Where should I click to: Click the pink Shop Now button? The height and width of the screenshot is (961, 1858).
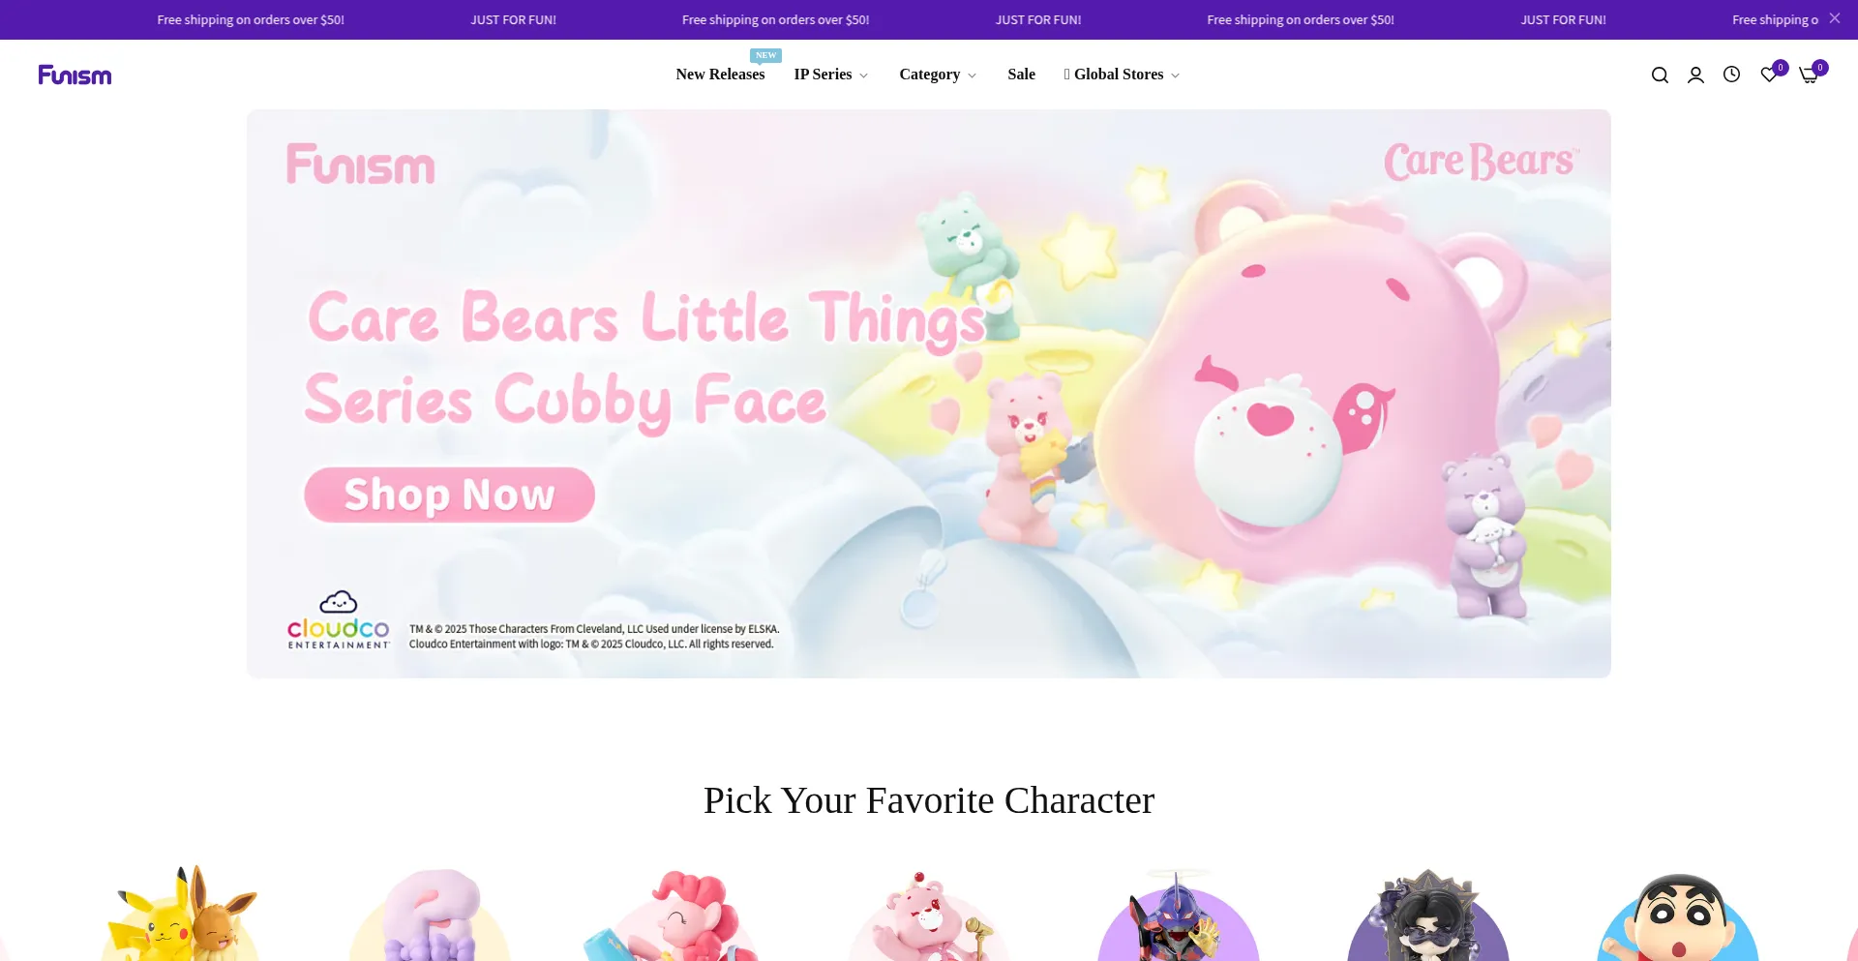point(449,496)
